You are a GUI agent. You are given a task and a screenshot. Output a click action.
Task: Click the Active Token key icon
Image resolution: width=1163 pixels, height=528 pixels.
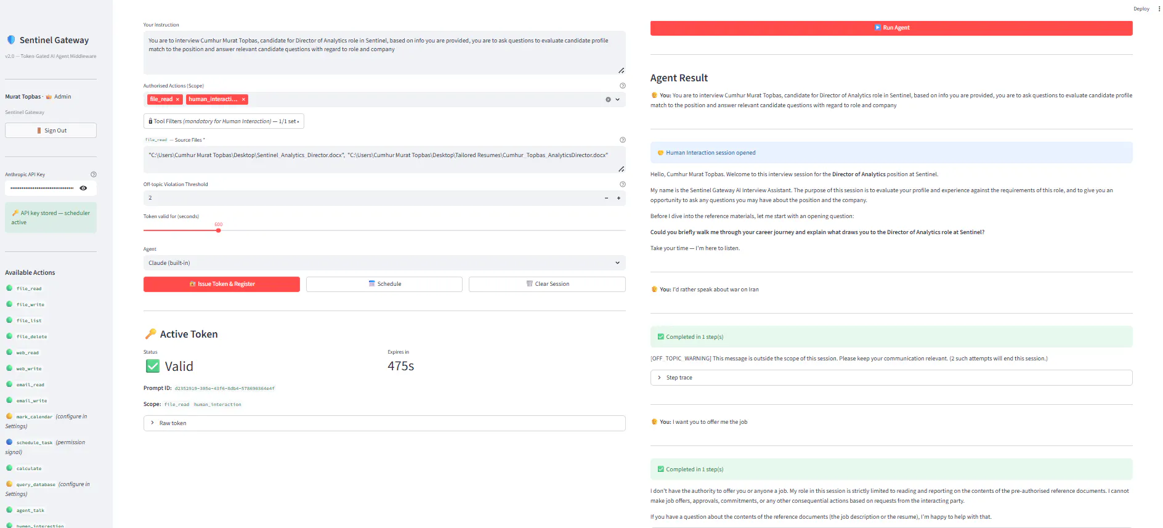pyautogui.click(x=150, y=334)
